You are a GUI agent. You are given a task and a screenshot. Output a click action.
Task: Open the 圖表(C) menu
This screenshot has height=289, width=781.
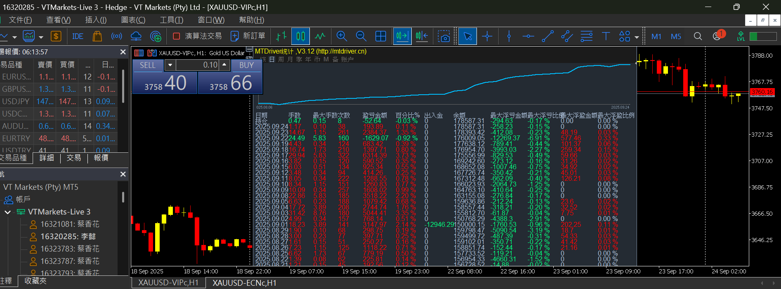click(x=133, y=20)
